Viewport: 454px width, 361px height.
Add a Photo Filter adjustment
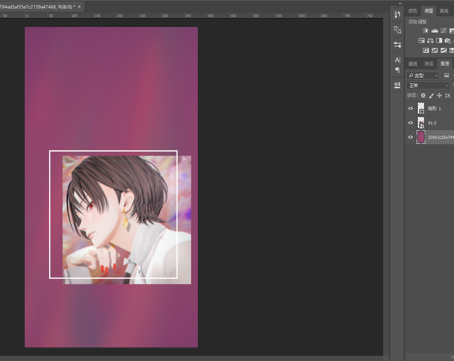click(x=448, y=40)
